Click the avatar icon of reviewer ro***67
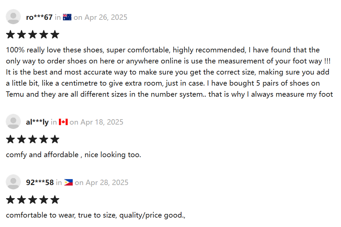341x227 pixels. pyautogui.click(x=13, y=17)
